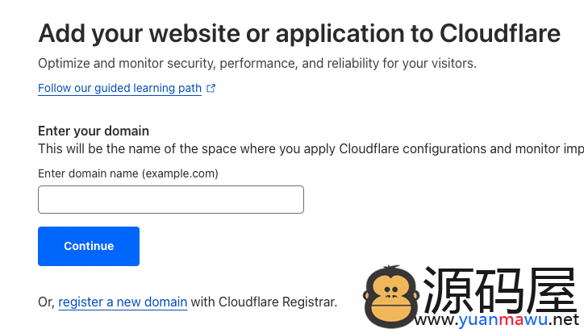Click the Enter your domain section heading
Image resolution: width=584 pixels, height=329 pixels.
pos(94,131)
